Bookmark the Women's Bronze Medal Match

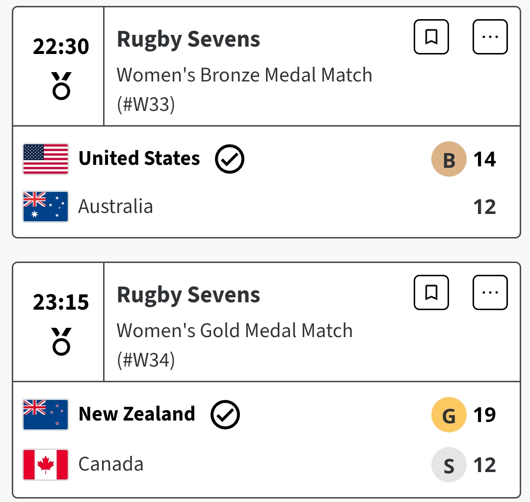click(x=431, y=37)
